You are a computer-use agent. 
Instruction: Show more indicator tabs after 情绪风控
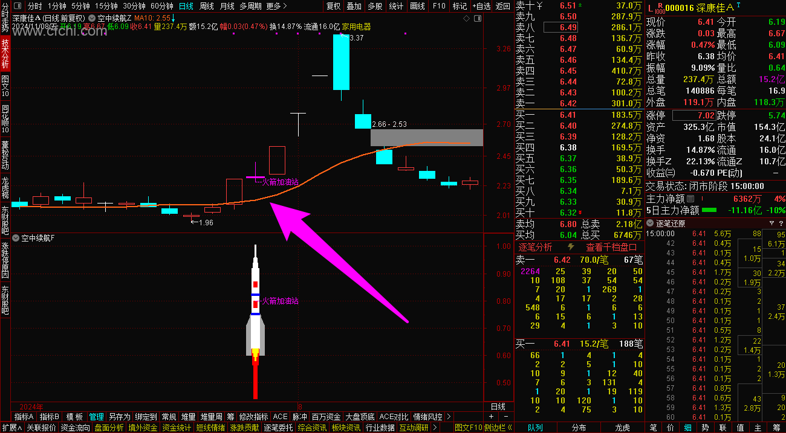[448, 417]
